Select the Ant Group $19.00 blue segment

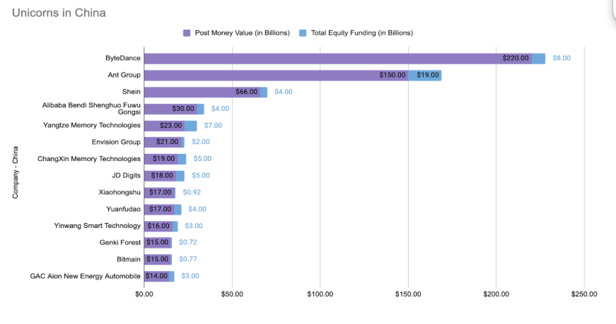click(424, 76)
